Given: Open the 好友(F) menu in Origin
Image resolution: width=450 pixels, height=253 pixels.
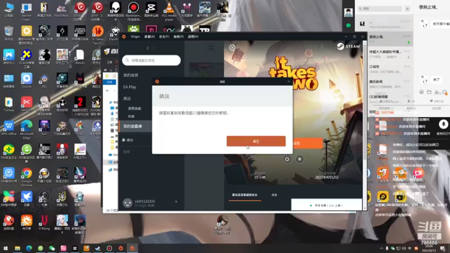Looking at the screenshot, I should pyautogui.click(x=164, y=37).
